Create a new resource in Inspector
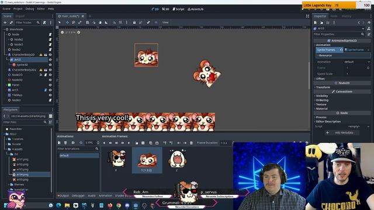374x210 pixels. (316, 23)
